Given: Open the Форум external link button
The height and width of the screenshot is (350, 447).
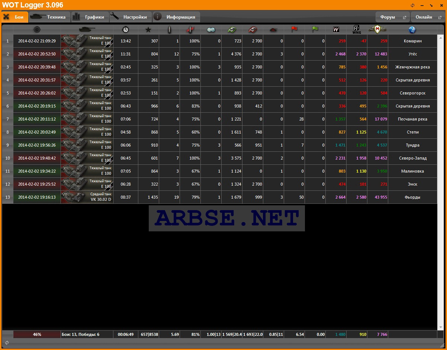Looking at the screenshot, I should tap(393, 17).
